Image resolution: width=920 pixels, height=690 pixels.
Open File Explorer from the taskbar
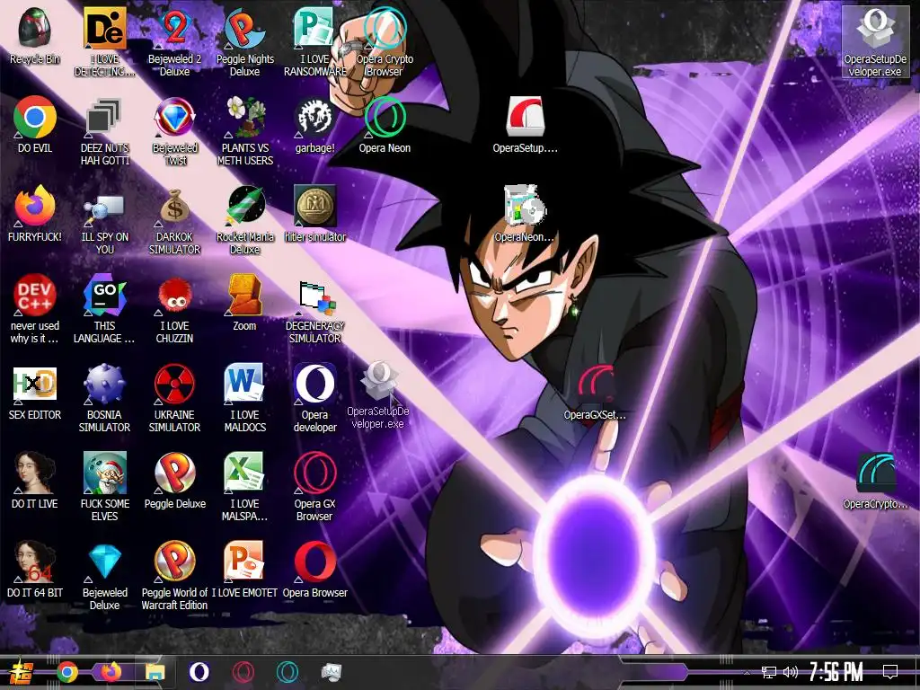click(155, 672)
